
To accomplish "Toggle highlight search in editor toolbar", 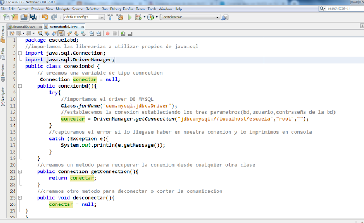I will pyautogui.click(x=61, y=34).
